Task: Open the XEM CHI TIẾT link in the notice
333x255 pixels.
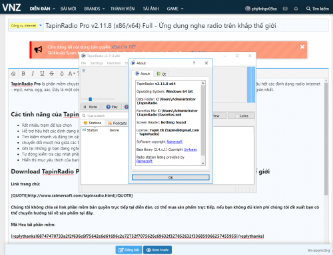Action: pyautogui.click(x=124, y=47)
